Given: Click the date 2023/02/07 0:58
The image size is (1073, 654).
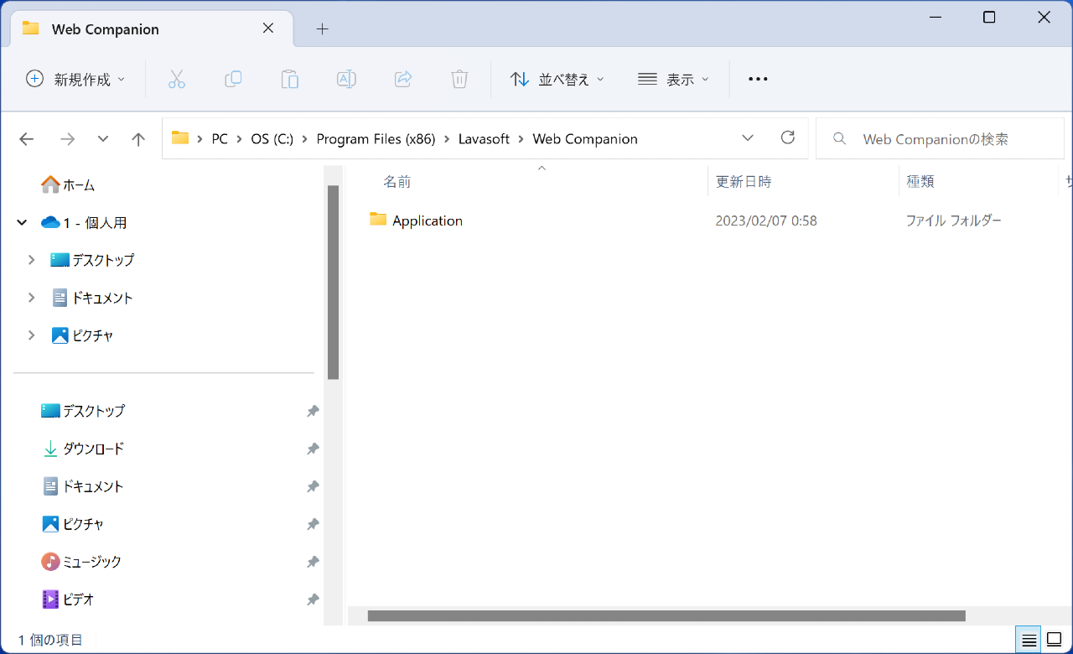Looking at the screenshot, I should coord(766,221).
